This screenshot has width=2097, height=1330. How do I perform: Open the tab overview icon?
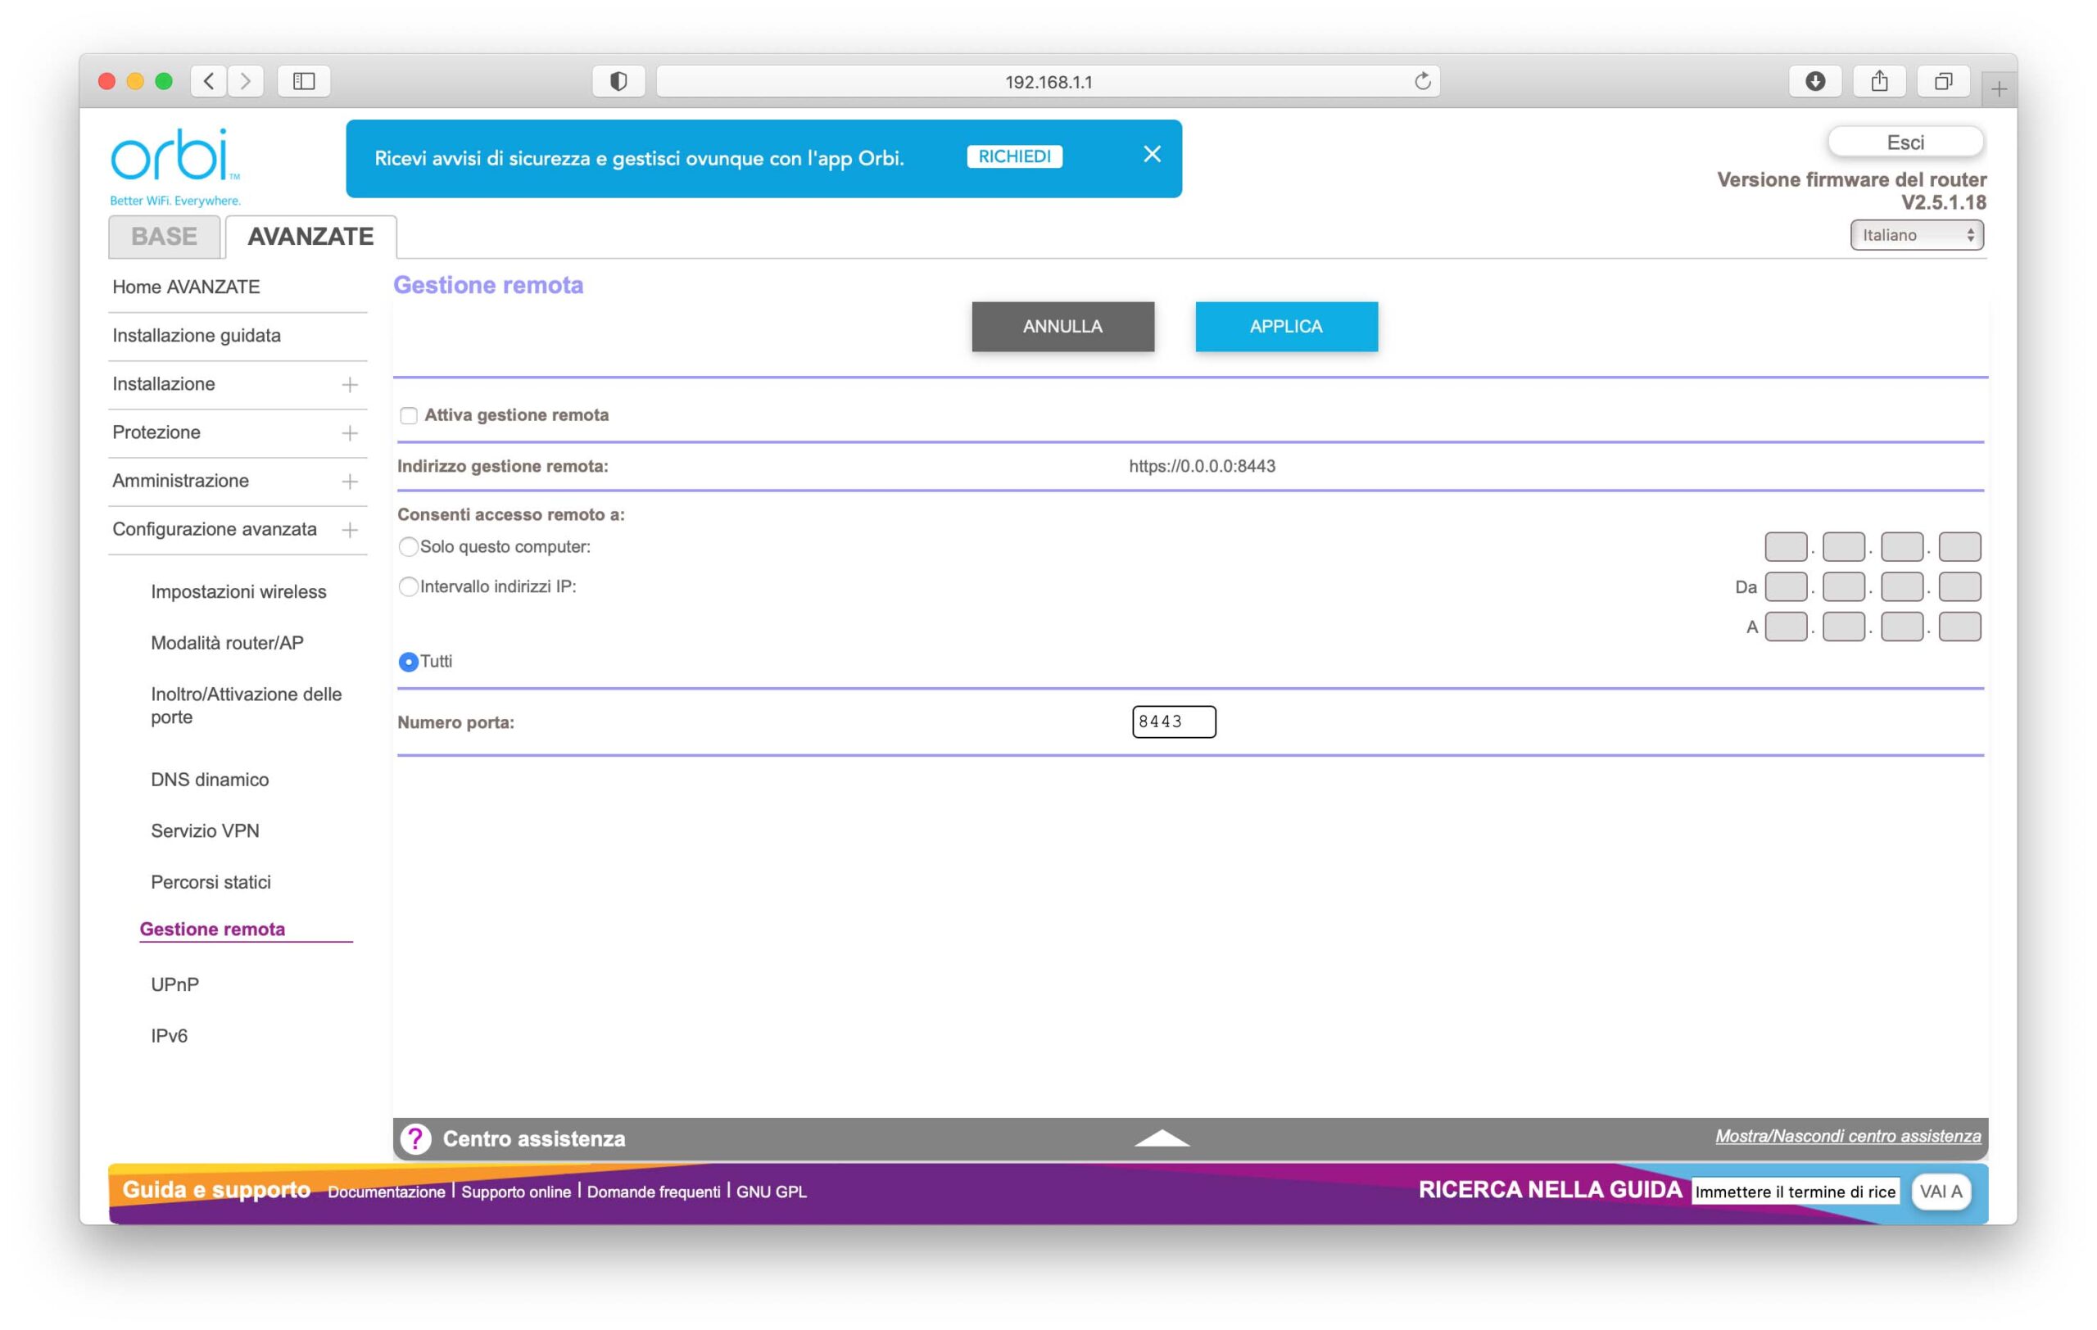pos(1943,81)
